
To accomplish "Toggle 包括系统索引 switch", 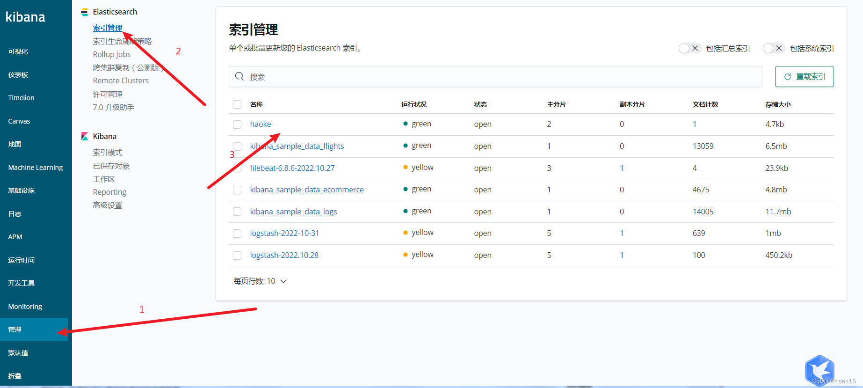I will coord(773,48).
